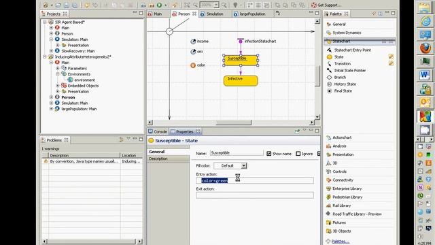Click the new model toolbar icon
435x245 pixels.
click(x=46, y=5)
